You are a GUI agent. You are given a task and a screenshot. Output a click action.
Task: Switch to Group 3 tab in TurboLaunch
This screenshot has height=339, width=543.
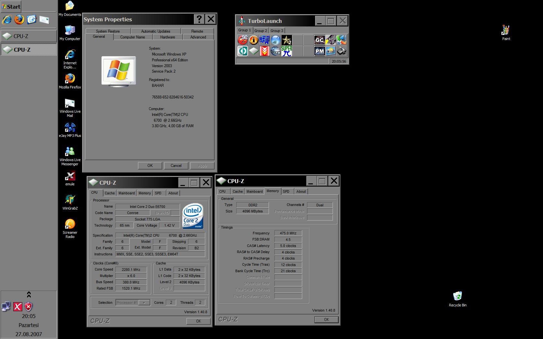(277, 31)
